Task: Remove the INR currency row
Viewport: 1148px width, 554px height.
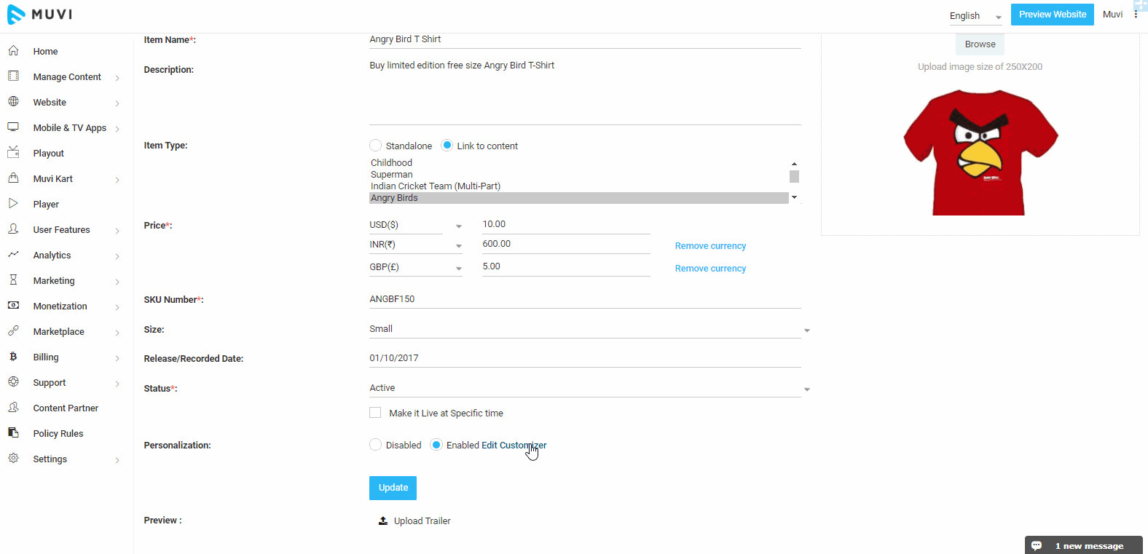Action: tap(710, 246)
